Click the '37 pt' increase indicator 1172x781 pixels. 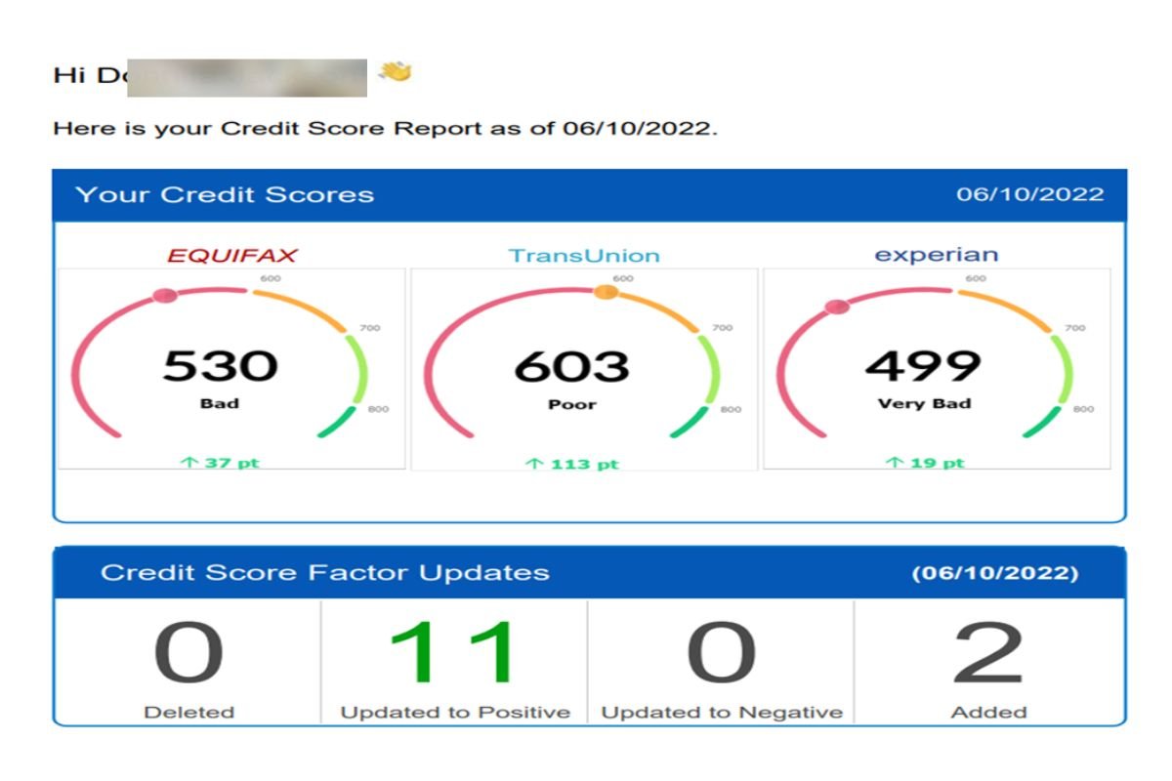click(220, 463)
